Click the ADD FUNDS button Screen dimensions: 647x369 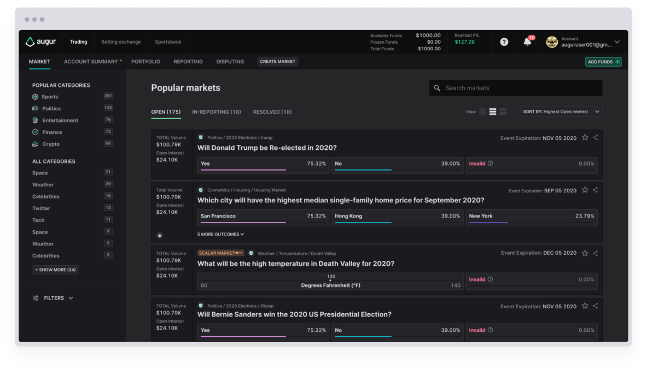coord(603,62)
